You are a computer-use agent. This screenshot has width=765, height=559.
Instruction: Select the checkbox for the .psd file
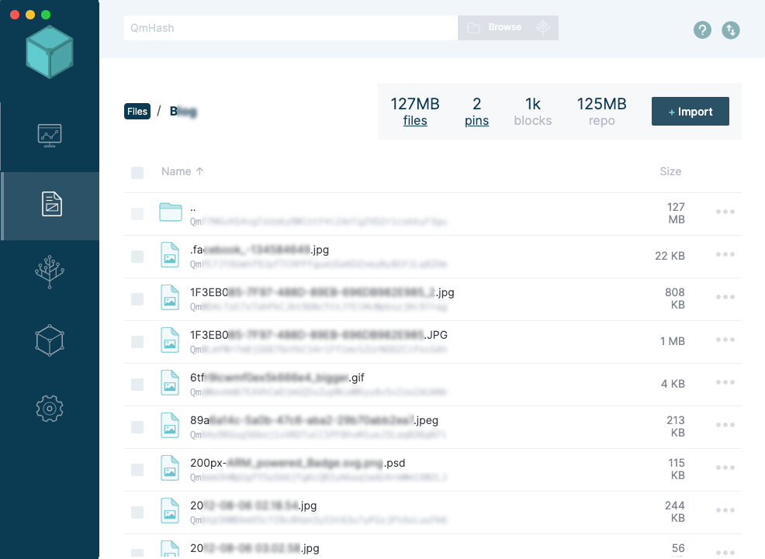click(x=137, y=470)
